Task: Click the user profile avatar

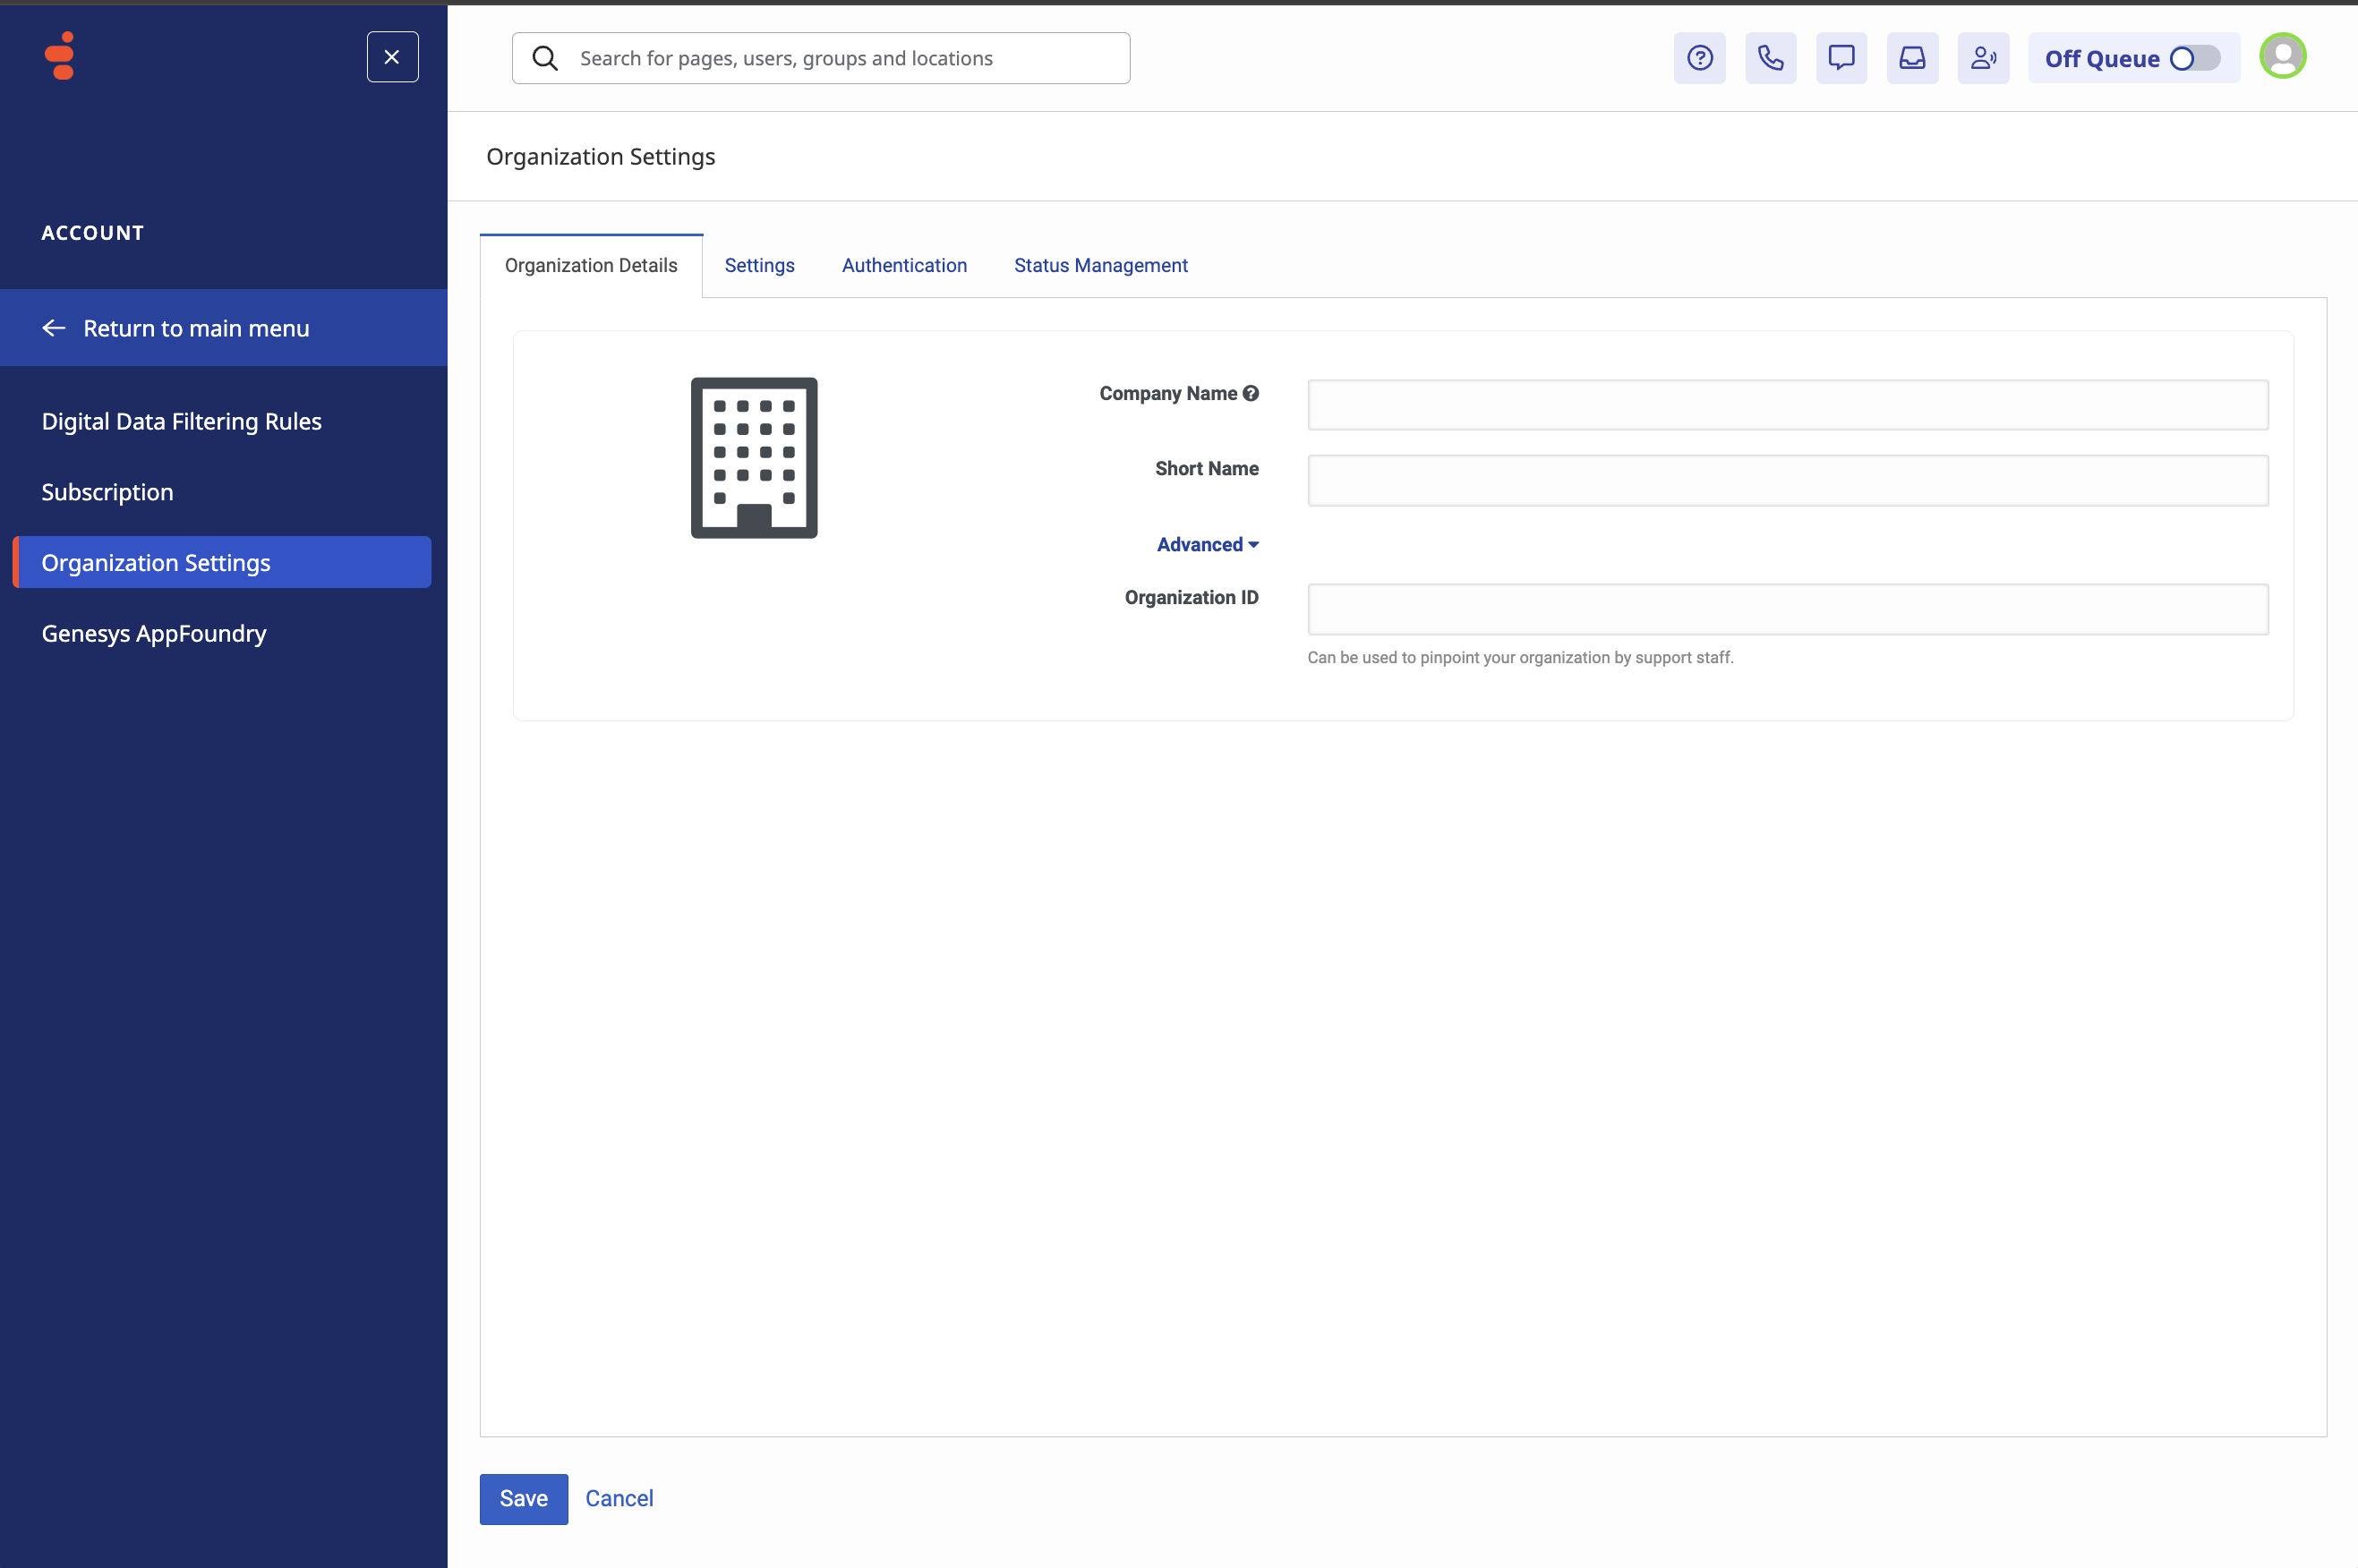Action: pyautogui.click(x=2282, y=56)
